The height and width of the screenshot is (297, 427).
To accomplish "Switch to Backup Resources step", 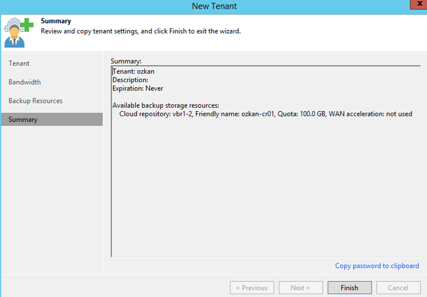I will (35, 101).
